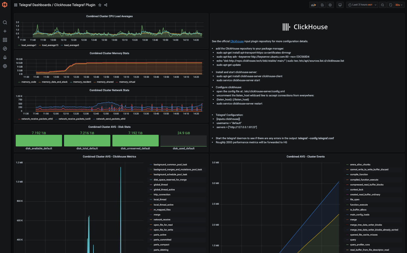Click the disk_total_default 7.216 TiB bar

87,140
